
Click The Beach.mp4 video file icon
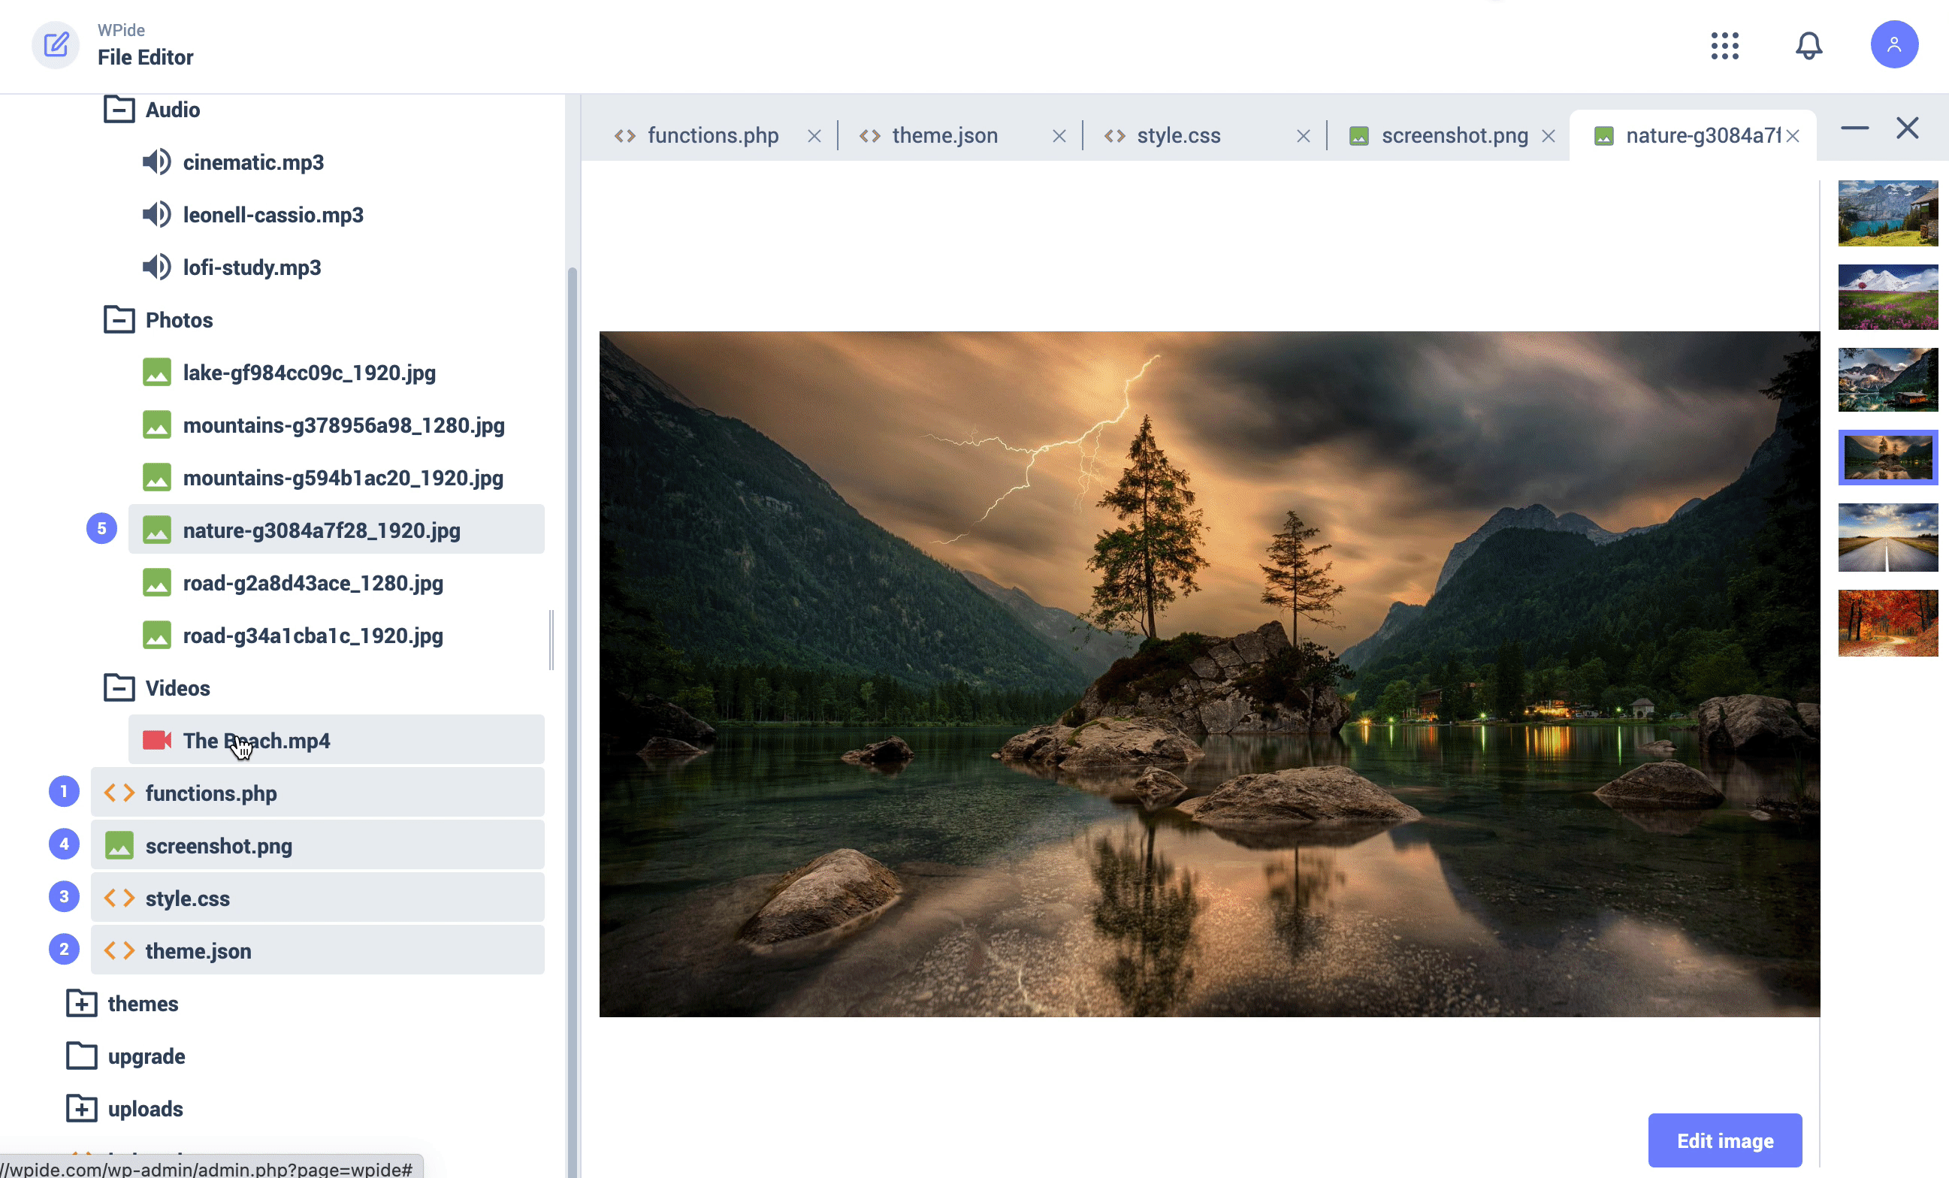[x=156, y=739]
